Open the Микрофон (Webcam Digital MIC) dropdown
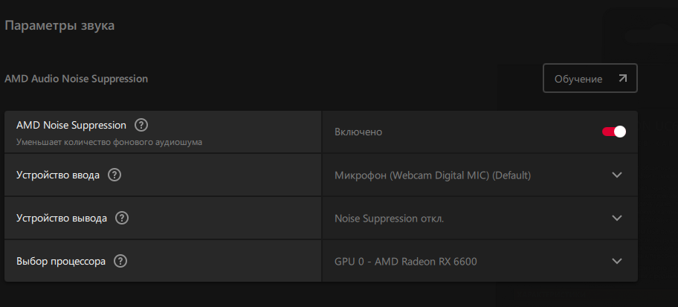678x307 pixels. pyautogui.click(x=480, y=175)
